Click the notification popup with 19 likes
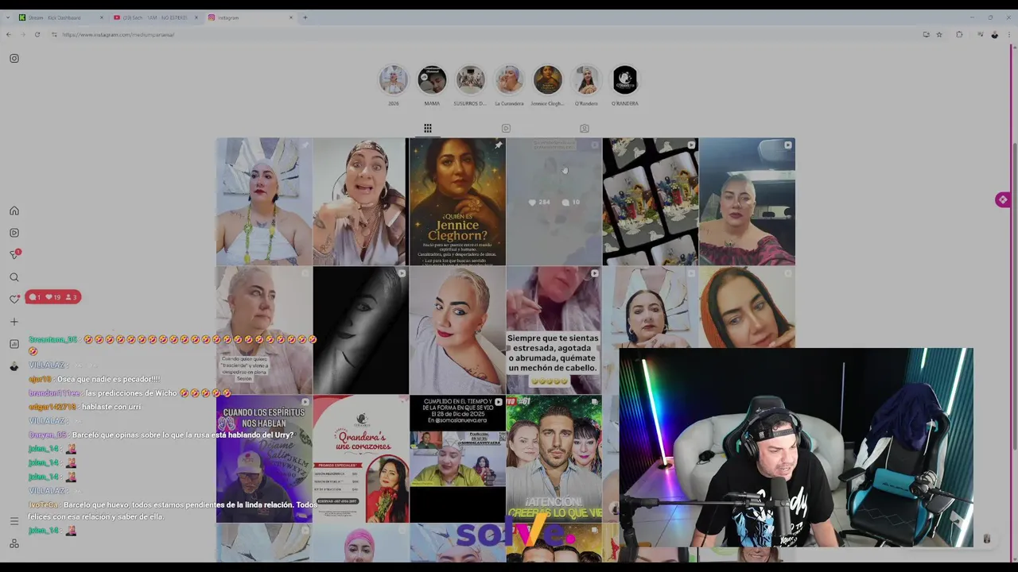Screen dimensions: 1018x572 (x=52, y=297)
